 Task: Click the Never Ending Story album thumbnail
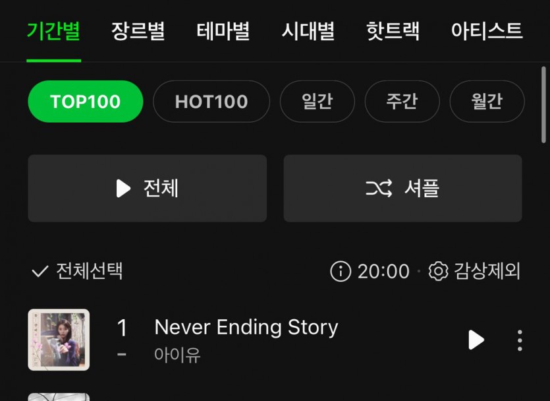click(59, 340)
